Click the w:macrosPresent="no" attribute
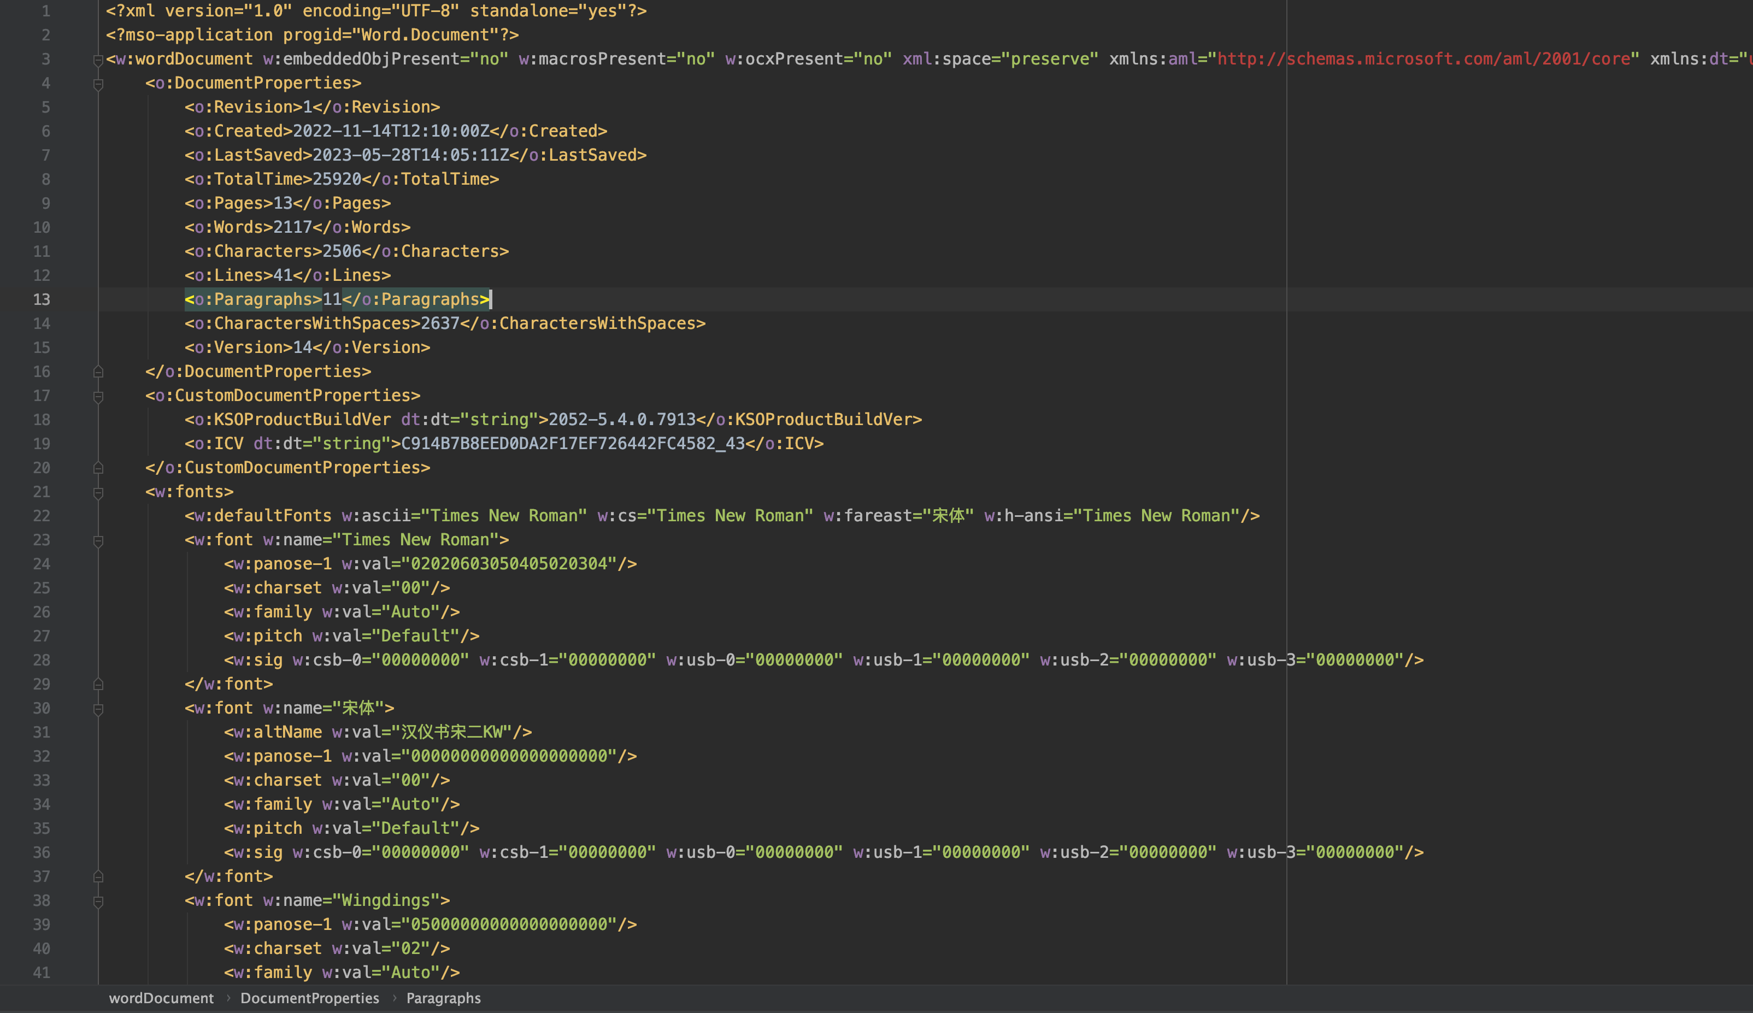The width and height of the screenshot is (1753, 1013). (x=617, y=59)
